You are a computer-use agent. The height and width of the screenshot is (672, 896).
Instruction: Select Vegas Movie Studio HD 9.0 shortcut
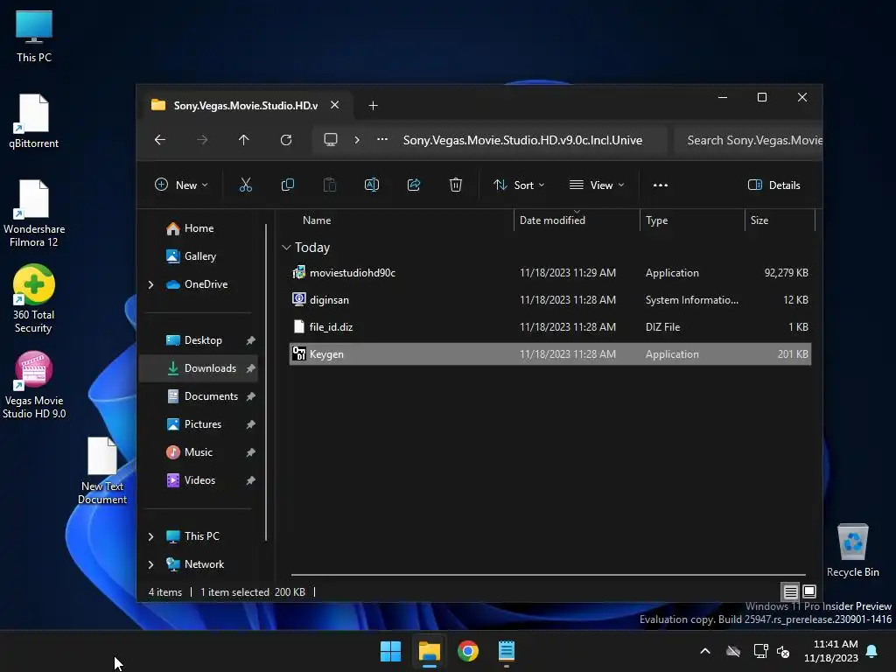coord(34,385)
